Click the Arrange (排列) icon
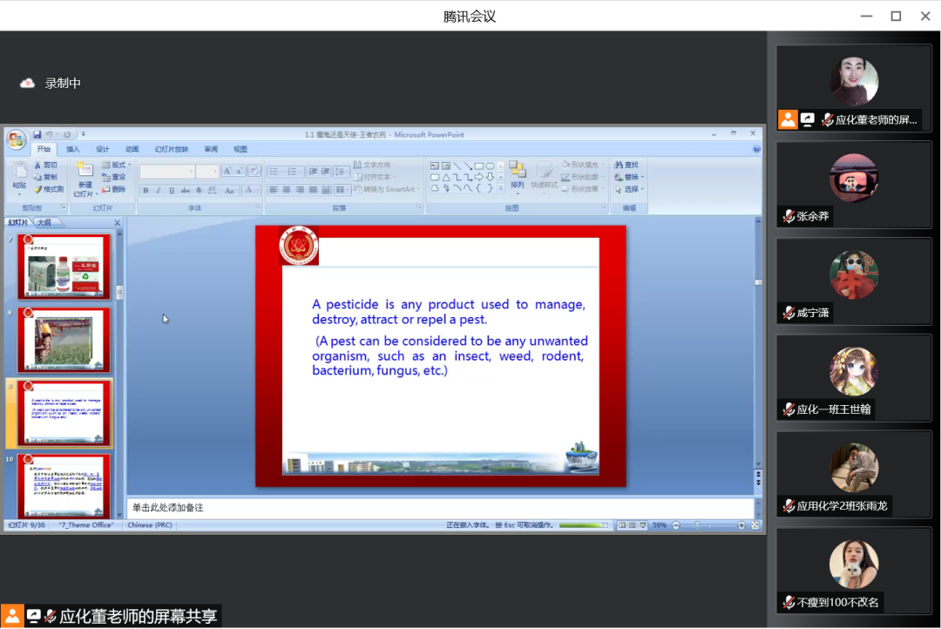 pos(518,174)
